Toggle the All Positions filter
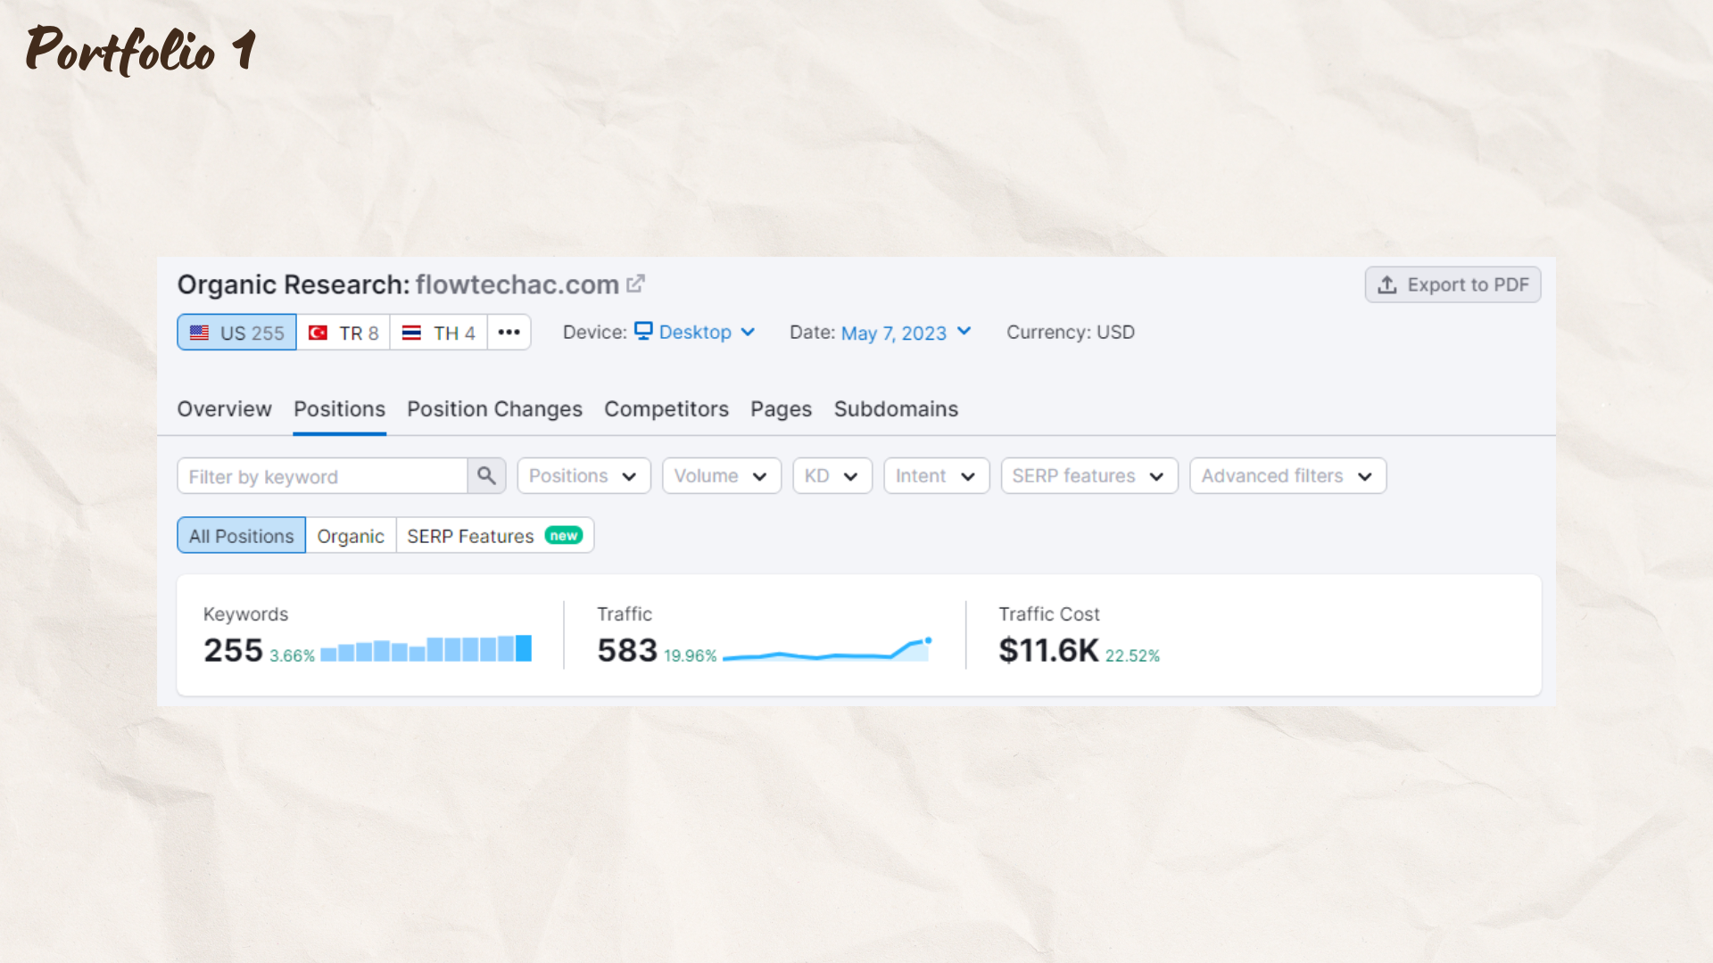 pos(241,536)
